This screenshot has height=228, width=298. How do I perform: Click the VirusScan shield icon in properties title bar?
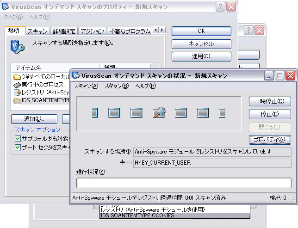[x=5, y=6]
